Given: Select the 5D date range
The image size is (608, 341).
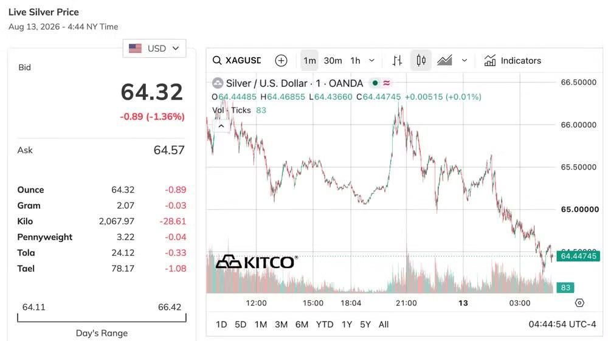Looking at the screenshot, I should (x=240, y=325).
